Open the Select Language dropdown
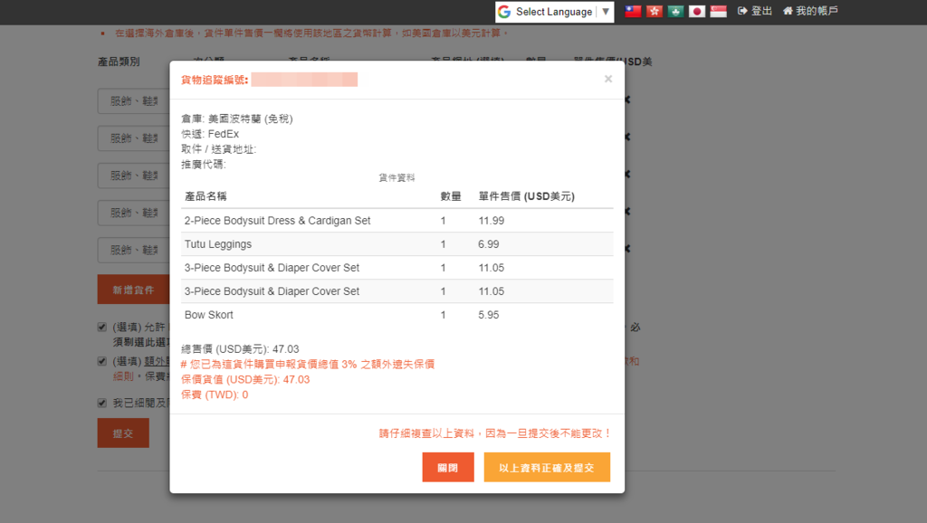This screenshot has height=523, width=927. tap(554, 12)
